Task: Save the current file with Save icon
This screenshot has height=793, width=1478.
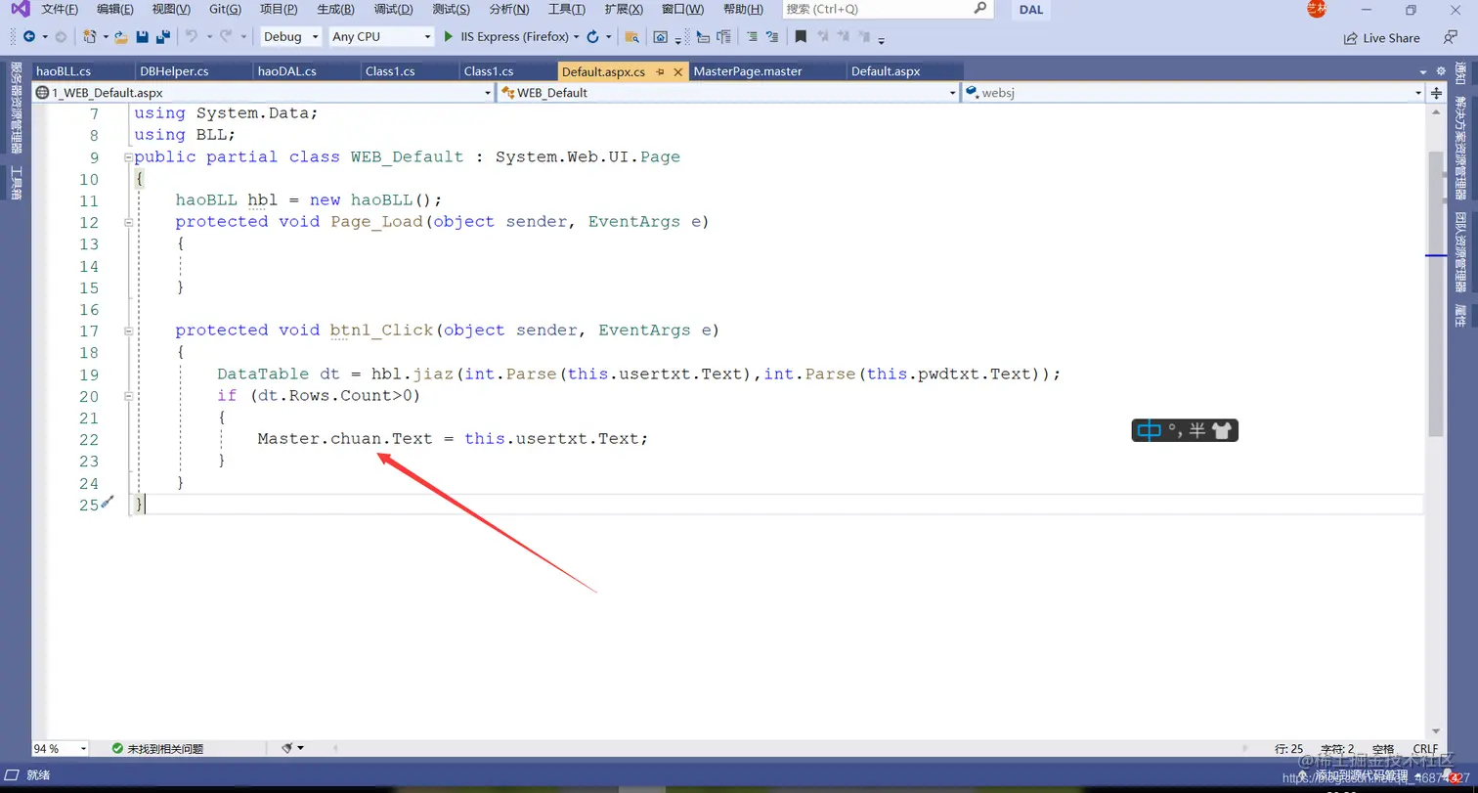Action: pyautogui.click(x=143, y=37)
